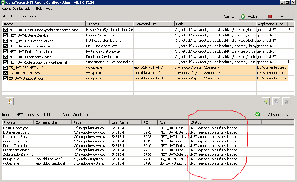The width and height of the screenshot is (297, 182).
Task: Set agent to Inactive
Action: click(279, 16)
